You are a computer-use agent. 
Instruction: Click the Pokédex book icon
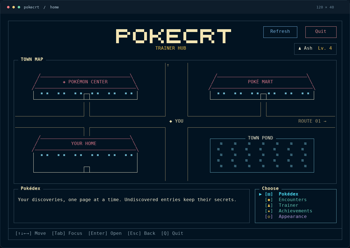[x=269, y=194]
